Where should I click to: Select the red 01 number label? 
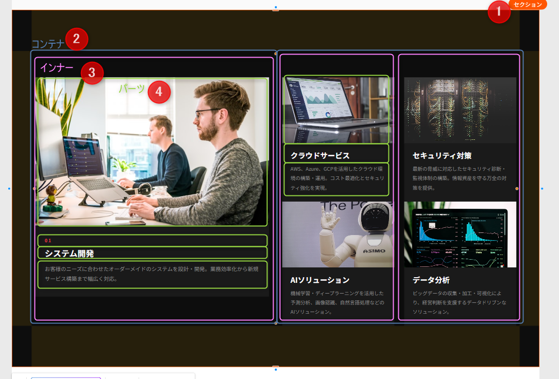click(x=48, y=241)
